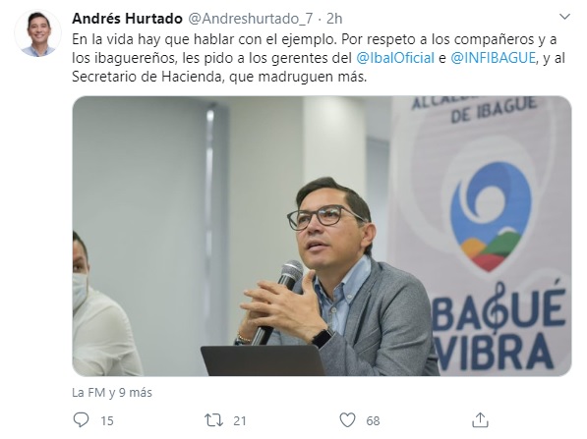Open Andrés Hurtado's profile avatar
The height and width of the screenshot is (439, 587).
pyautogui.click(x=37, y=33)
